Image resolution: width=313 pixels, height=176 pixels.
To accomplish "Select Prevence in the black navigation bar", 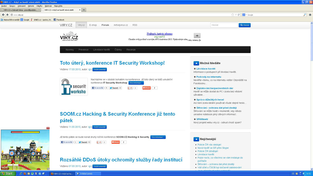I will click(83, 50).
